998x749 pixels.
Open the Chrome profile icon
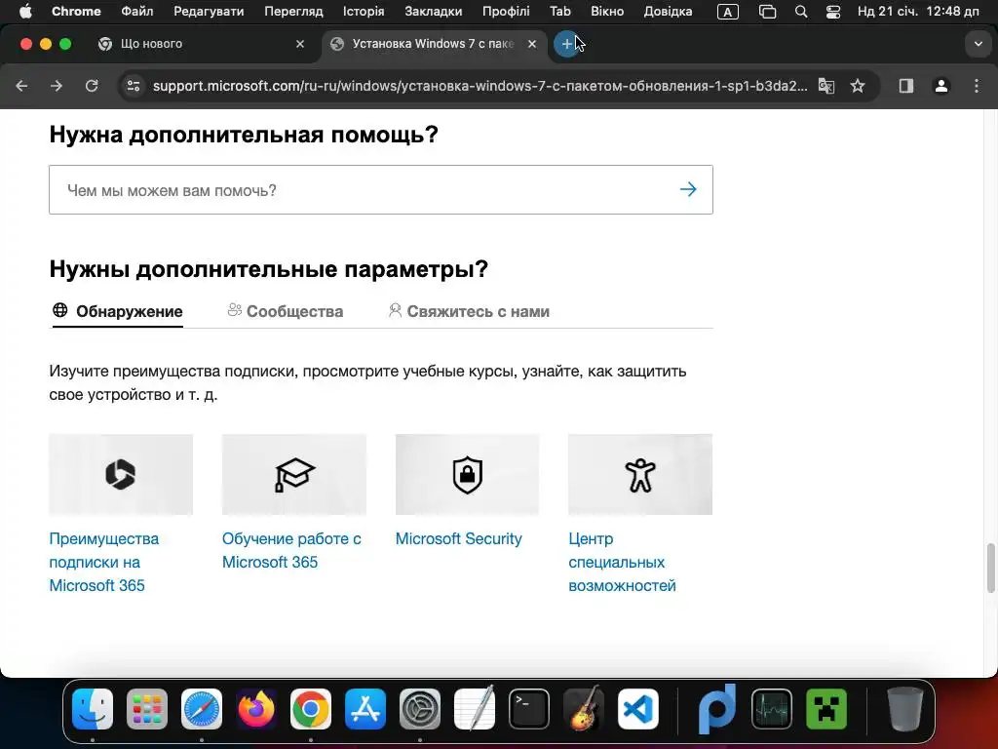tap(940, 86)
